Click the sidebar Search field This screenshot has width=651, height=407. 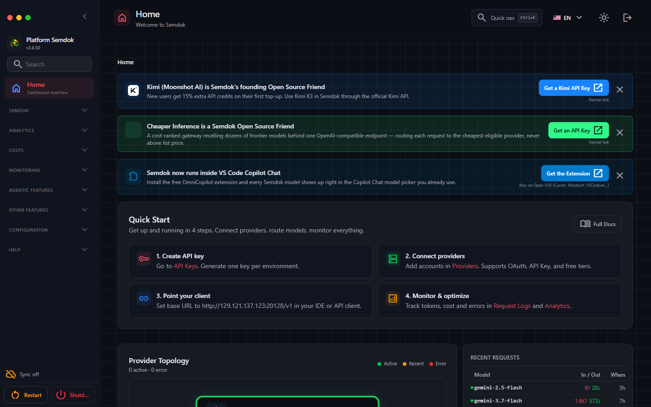tap(49, 64)
